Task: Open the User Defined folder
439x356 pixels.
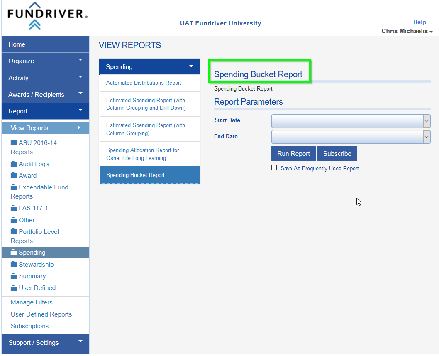Action: (37, 287)
